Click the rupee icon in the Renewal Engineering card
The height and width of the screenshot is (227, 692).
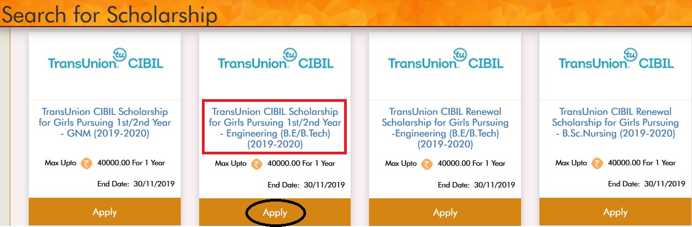(427, 163)
